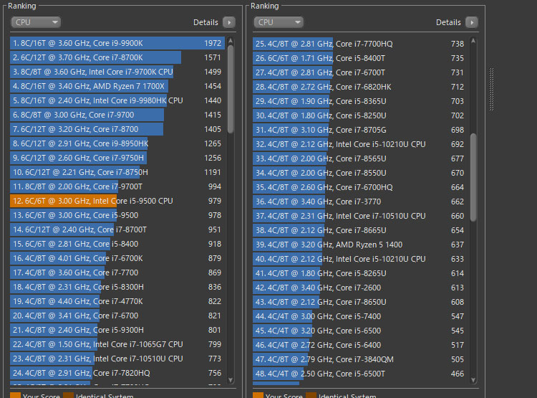Select the Core i5-7400 row
Viewport: 537px width, 398px height.
pyautogui.click(x=360, y=317)
